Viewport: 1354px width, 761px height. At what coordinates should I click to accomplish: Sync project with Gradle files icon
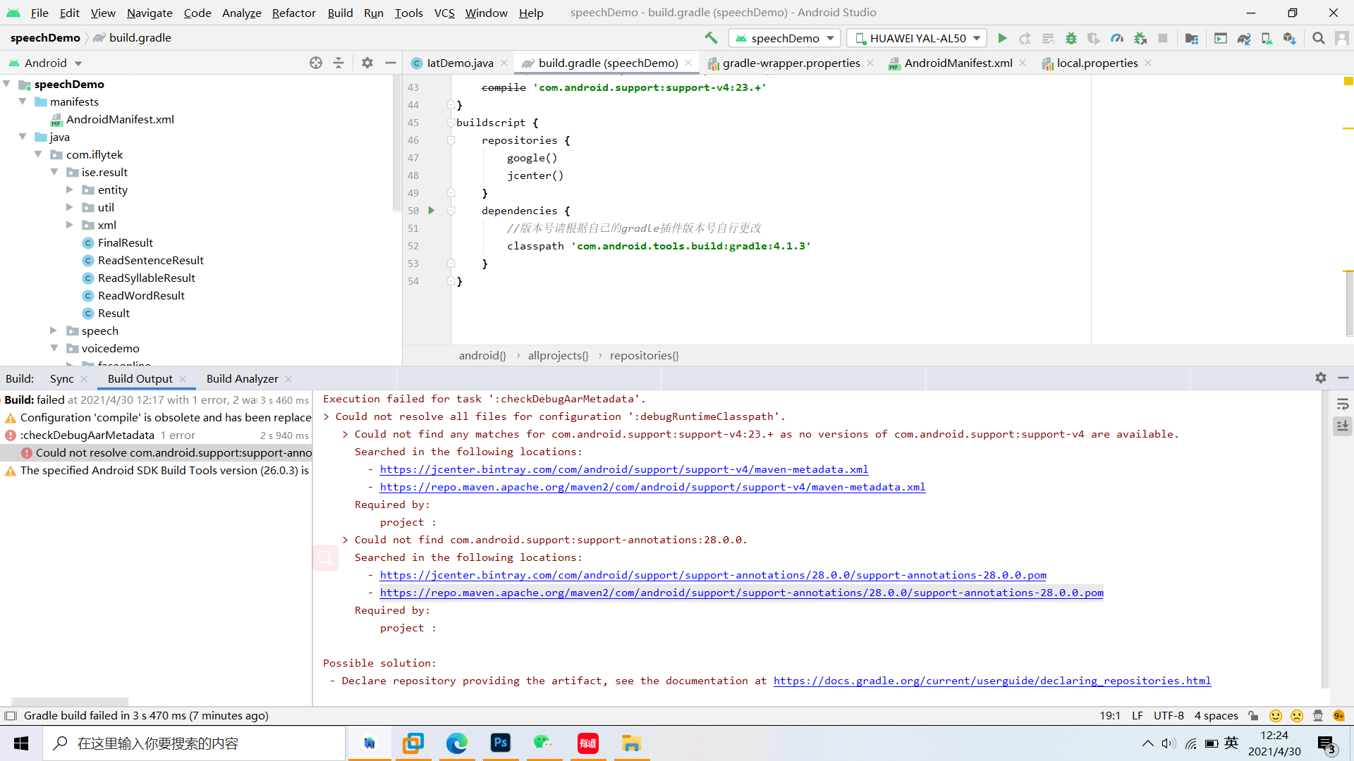(x=1244, y=38)
